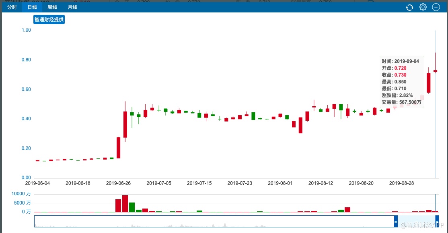448x233 pixels.
Task: Click the 2019-06-18 axis date label
Action: pos(78,183)
